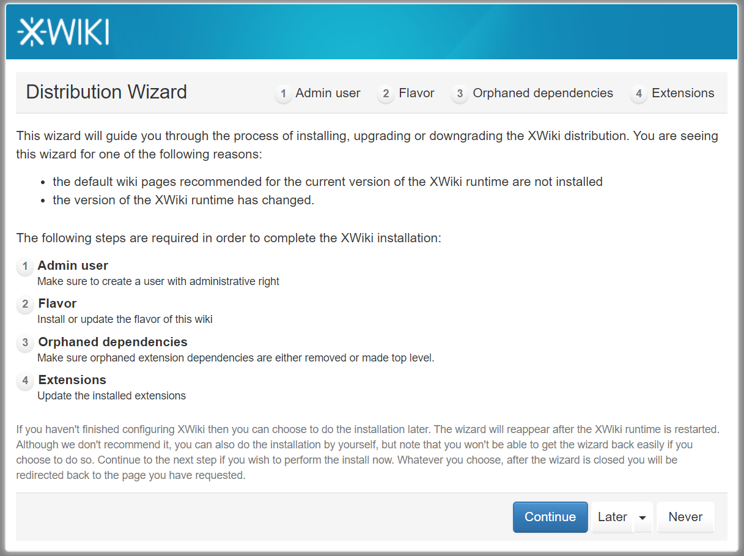Select the Admin user step in header

click(328, 93)
